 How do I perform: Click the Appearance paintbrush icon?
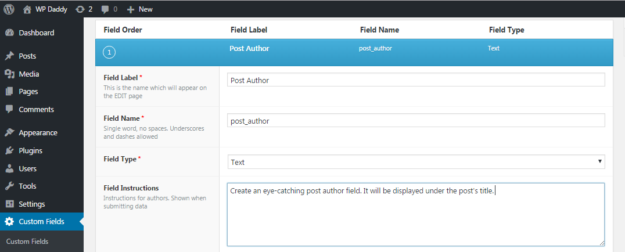click(x=9, y=133)
